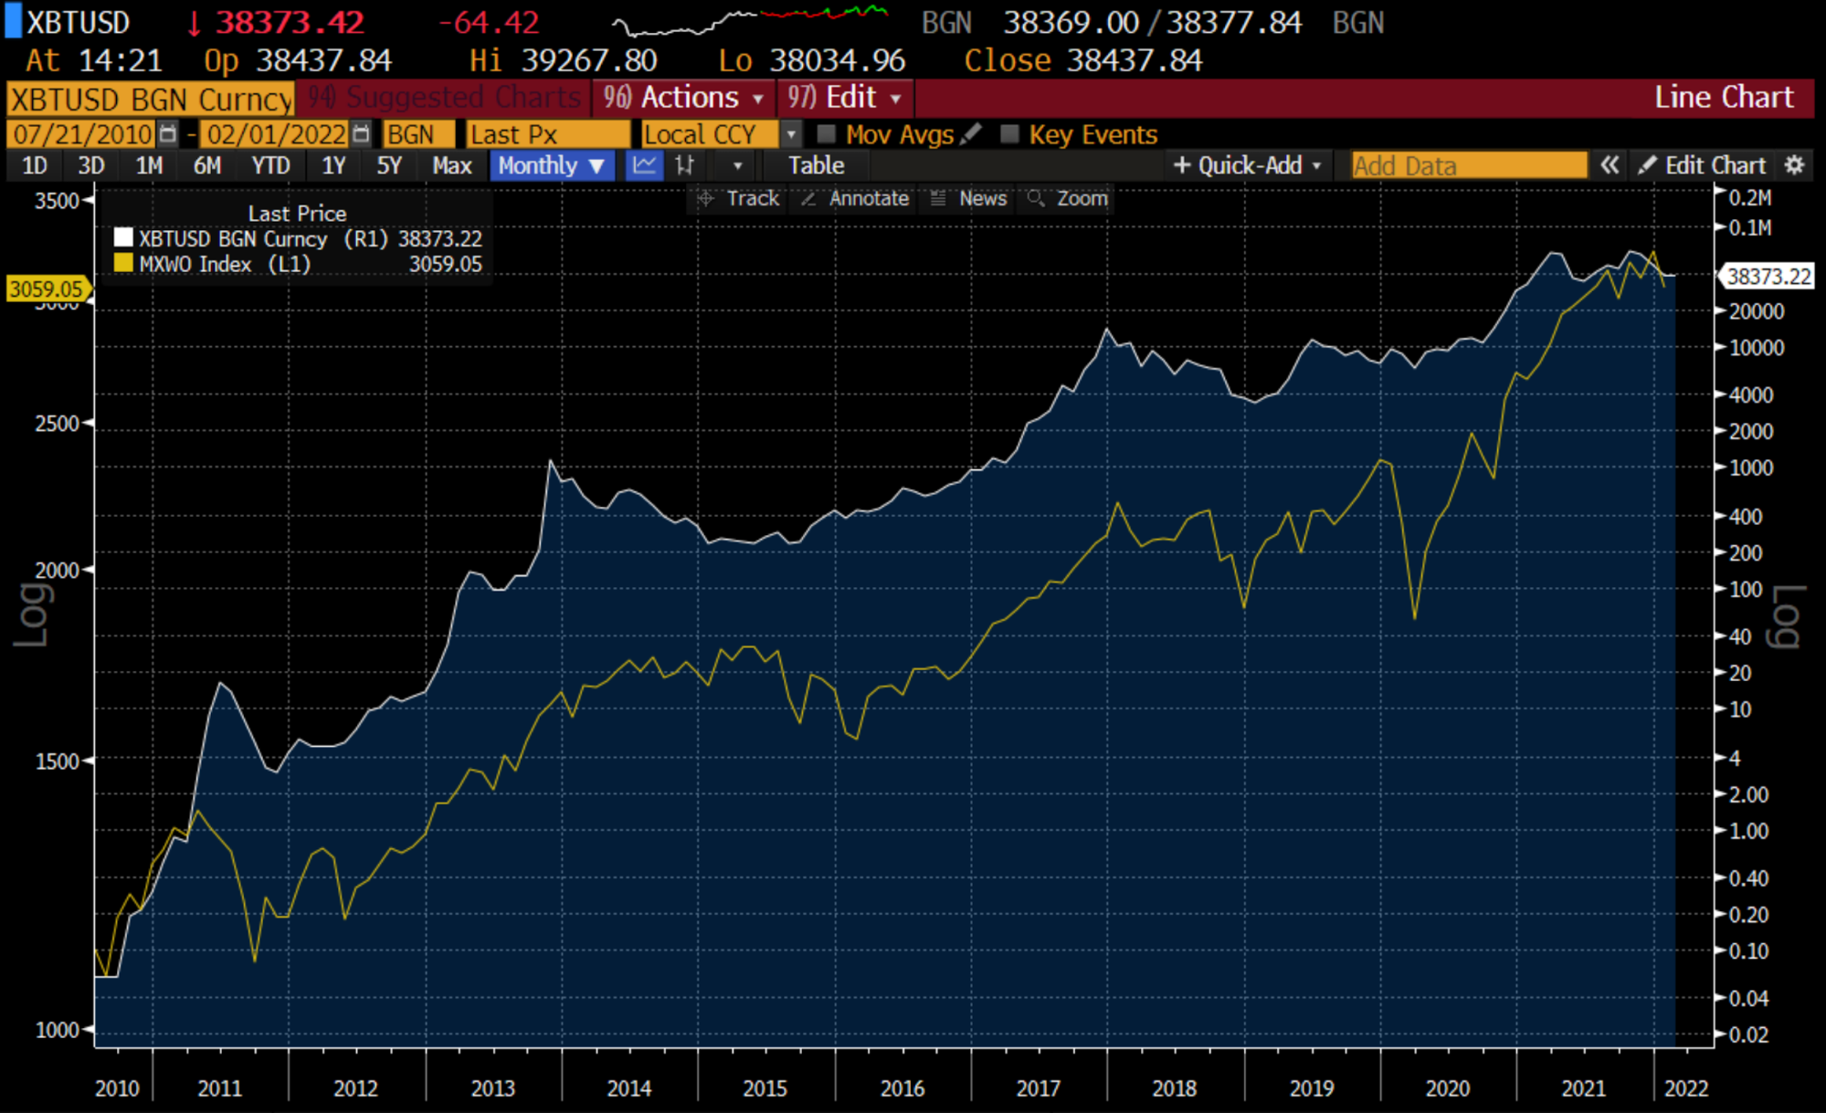Collapse panel with double chevron icon
The image size is (1826, 1113).
tap(1610, 165)
